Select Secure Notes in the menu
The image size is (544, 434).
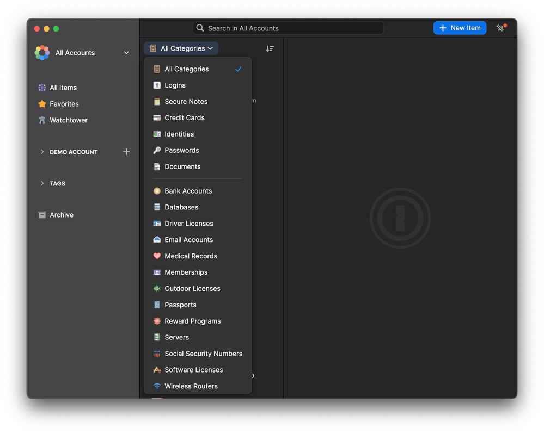click(x=186, y=102)
